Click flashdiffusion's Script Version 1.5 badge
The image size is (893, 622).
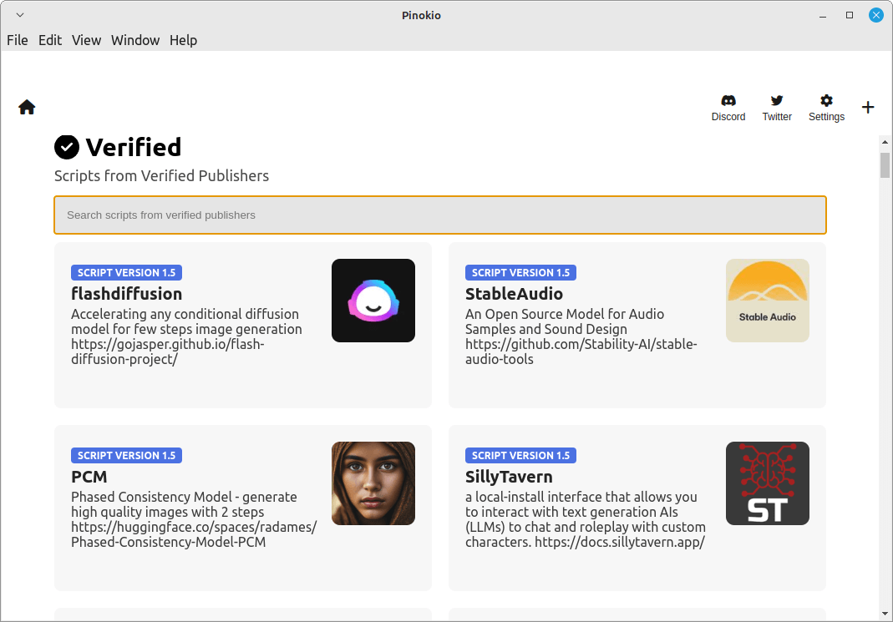coord(126,272)
